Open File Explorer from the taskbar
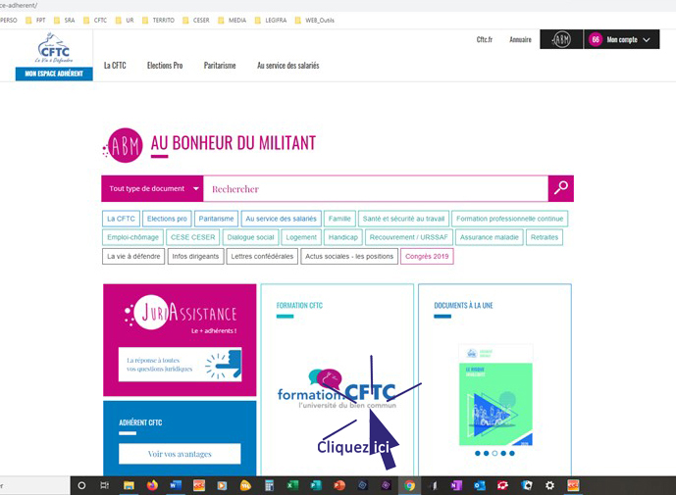This screenshot has width=676, height=495. pyautogui.click(x=129, y=485)
